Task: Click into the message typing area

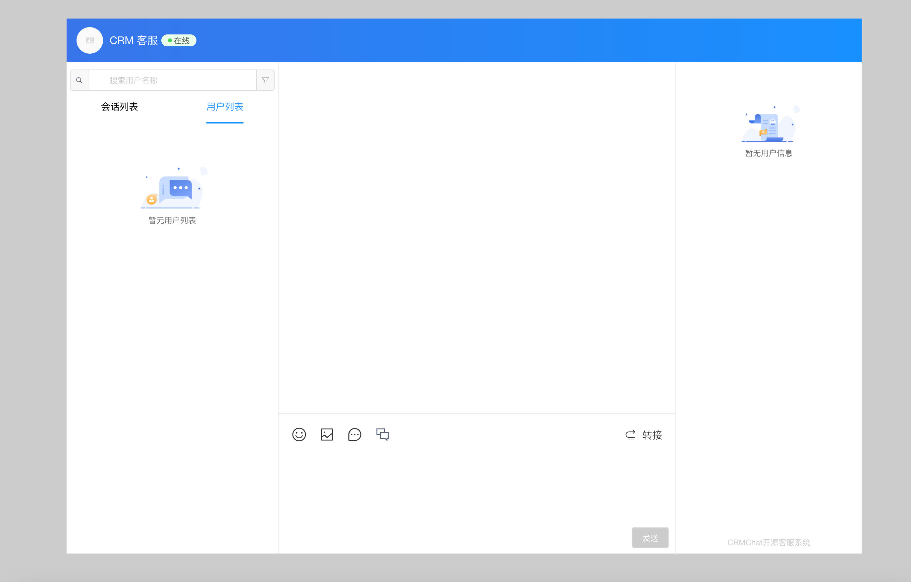Action: point(477,488)
